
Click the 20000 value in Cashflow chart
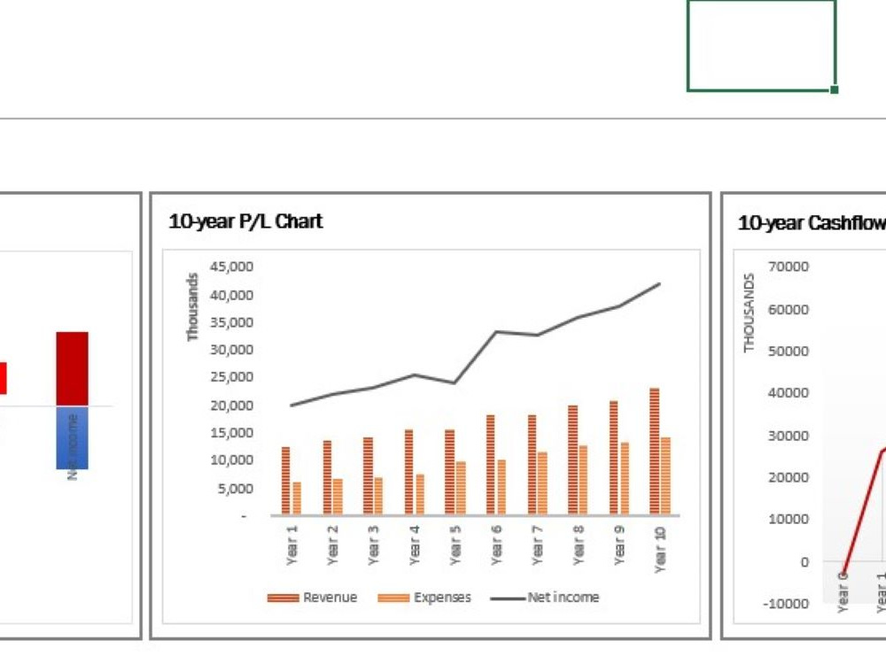[x=788, y=477]
